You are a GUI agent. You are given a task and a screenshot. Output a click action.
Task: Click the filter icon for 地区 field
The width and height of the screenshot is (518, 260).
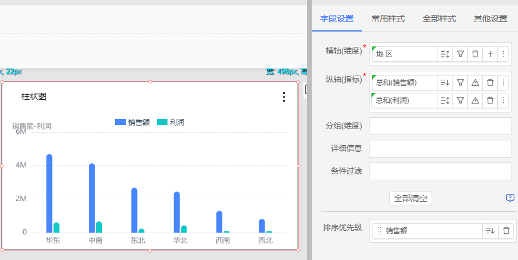(460, 54)
